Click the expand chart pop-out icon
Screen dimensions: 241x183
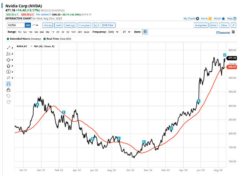(233, 25)
